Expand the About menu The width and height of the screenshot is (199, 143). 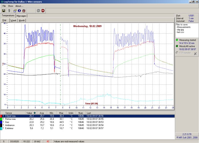pyautogui.click(x=19, y=6)
